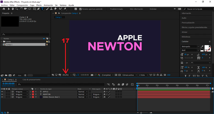This screenshot has width=214, height=114.
Task: Click the white fill color swatch in Carácter
Action: tap(207, 47)
